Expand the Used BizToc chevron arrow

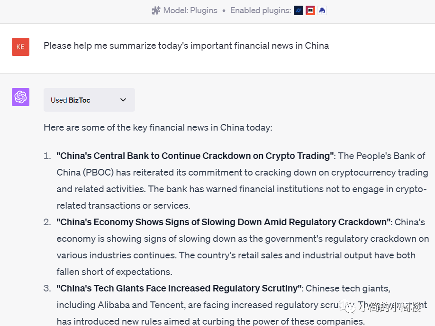[123, 100]
